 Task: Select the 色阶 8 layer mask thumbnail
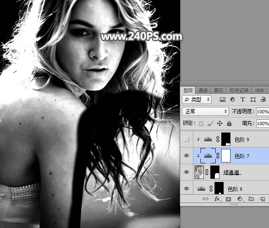219,188
